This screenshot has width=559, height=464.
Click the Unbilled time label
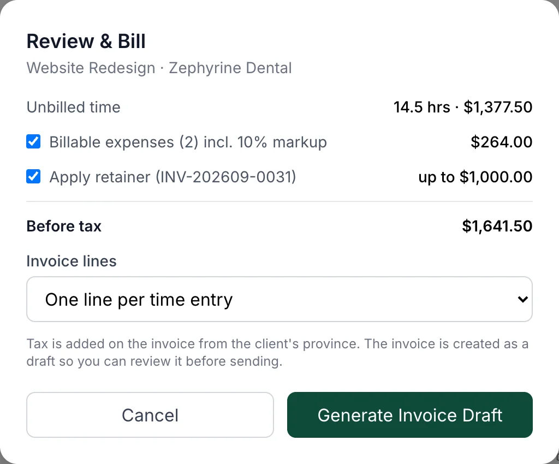click(74, 108)
